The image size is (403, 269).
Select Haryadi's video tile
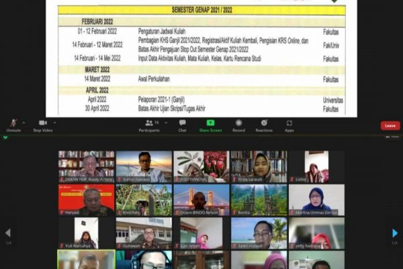tap(86, 200)
